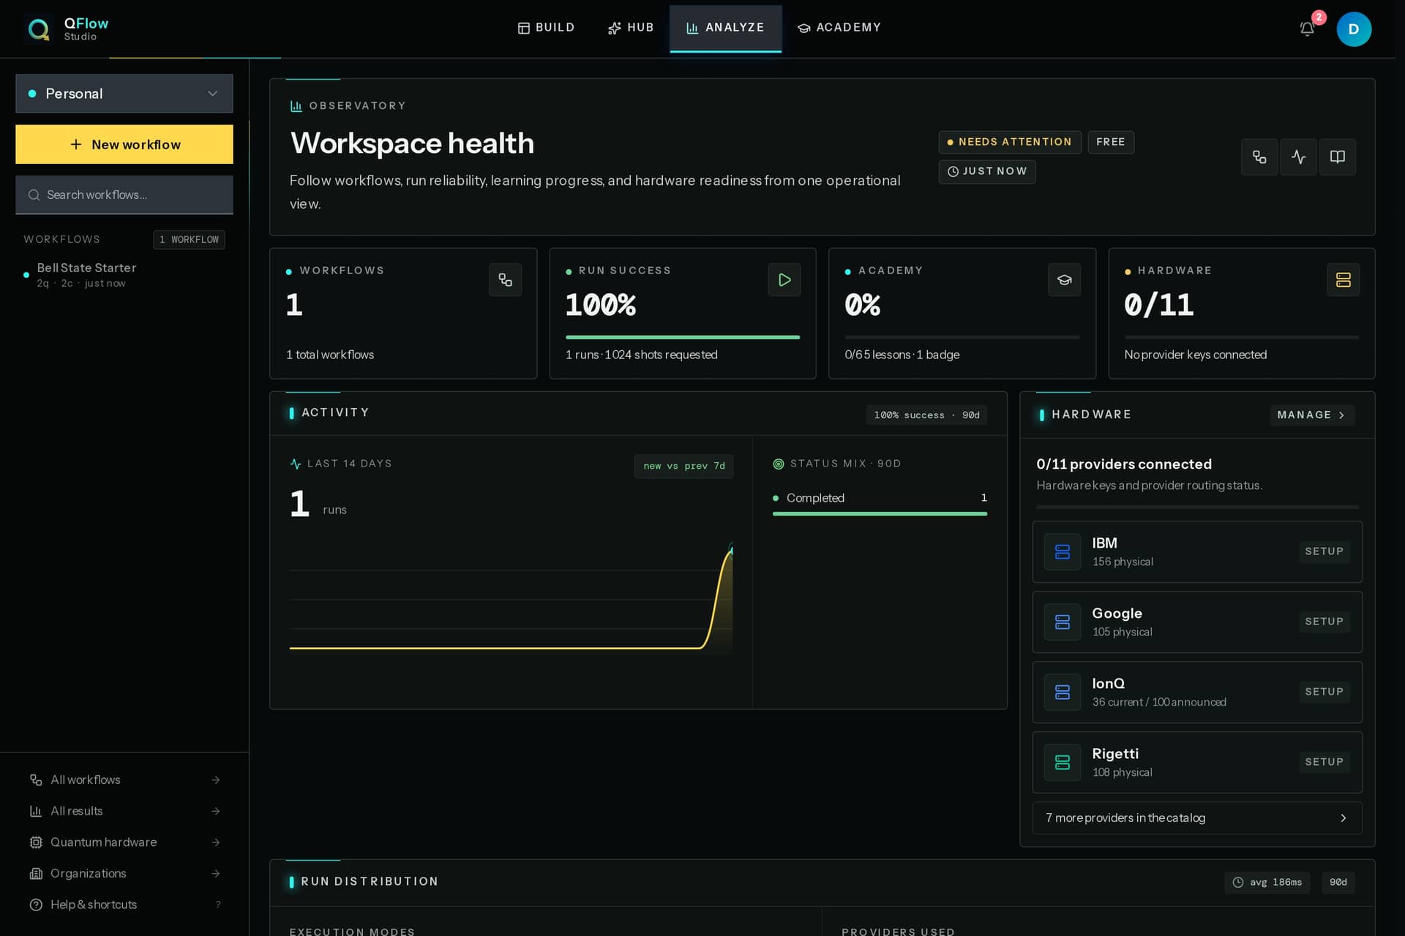Image resolution: width=1405 pixels, height=936 pixels.
Task: Click the Manage chevron in the Hardware panel
Action: 1341,415
